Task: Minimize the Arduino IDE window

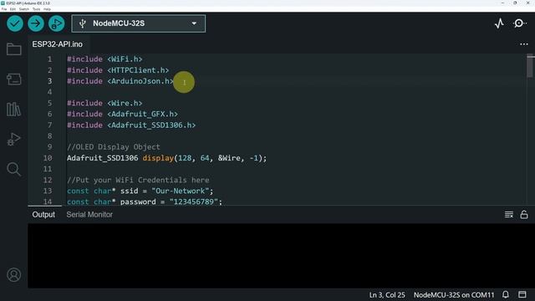Action: (x=502, y=3)
